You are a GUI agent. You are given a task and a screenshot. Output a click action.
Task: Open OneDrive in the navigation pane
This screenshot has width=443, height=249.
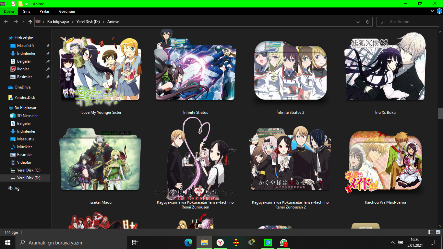pos(22,87)
